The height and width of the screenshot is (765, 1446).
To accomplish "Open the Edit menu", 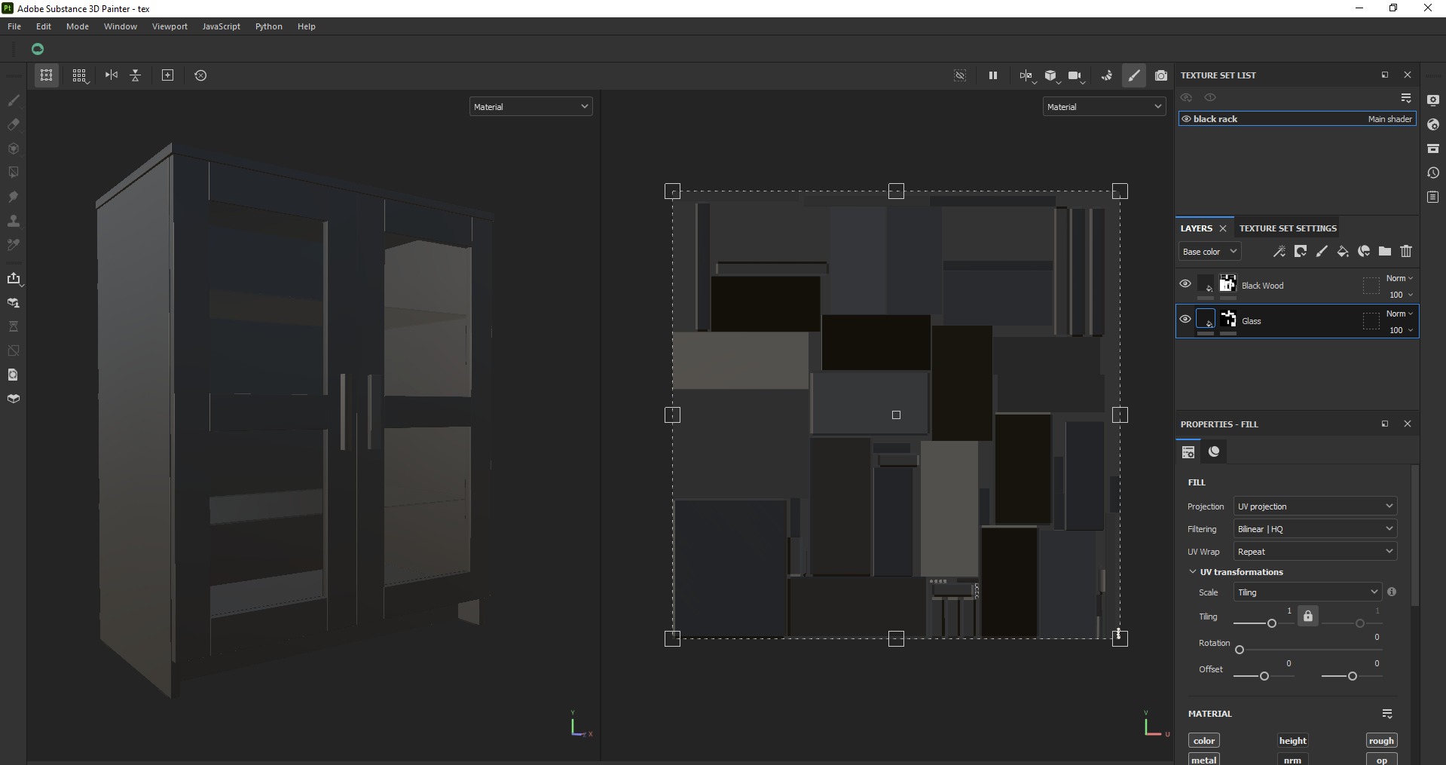I will click(44, 26).
